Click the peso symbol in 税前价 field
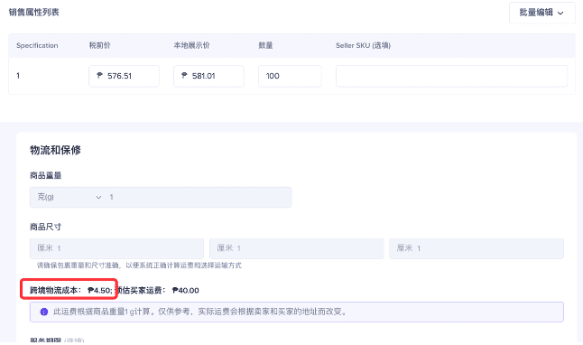 tap(99, 76)
